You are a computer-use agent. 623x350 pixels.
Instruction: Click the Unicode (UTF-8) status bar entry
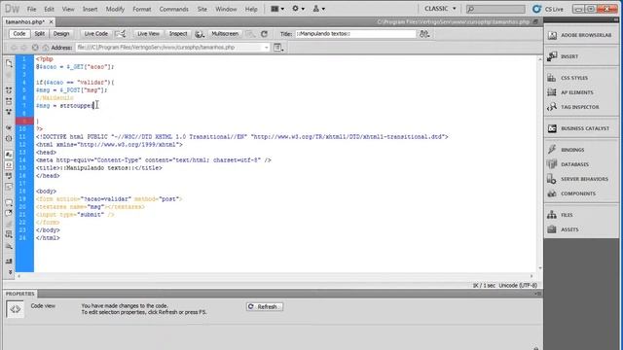(518, 285)
